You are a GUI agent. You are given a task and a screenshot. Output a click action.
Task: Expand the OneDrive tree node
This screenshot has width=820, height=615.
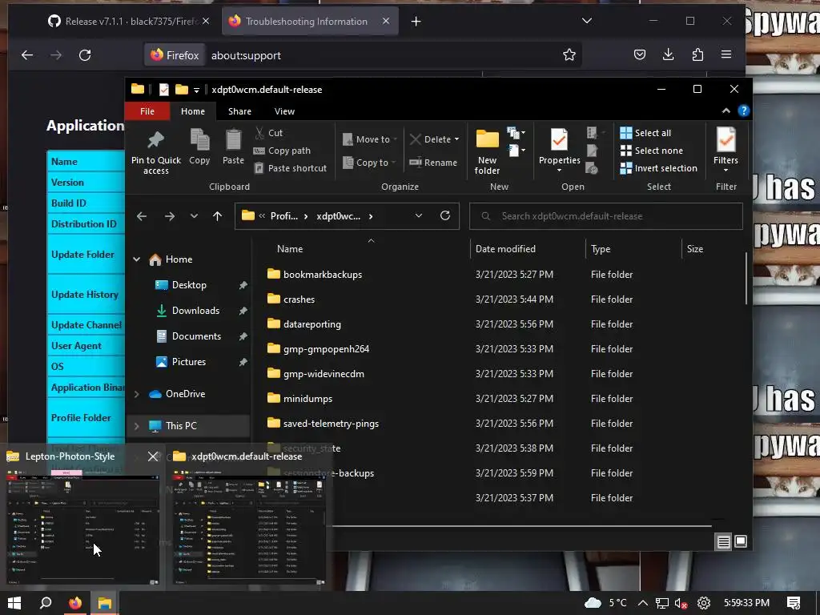(x=136, y=394)
